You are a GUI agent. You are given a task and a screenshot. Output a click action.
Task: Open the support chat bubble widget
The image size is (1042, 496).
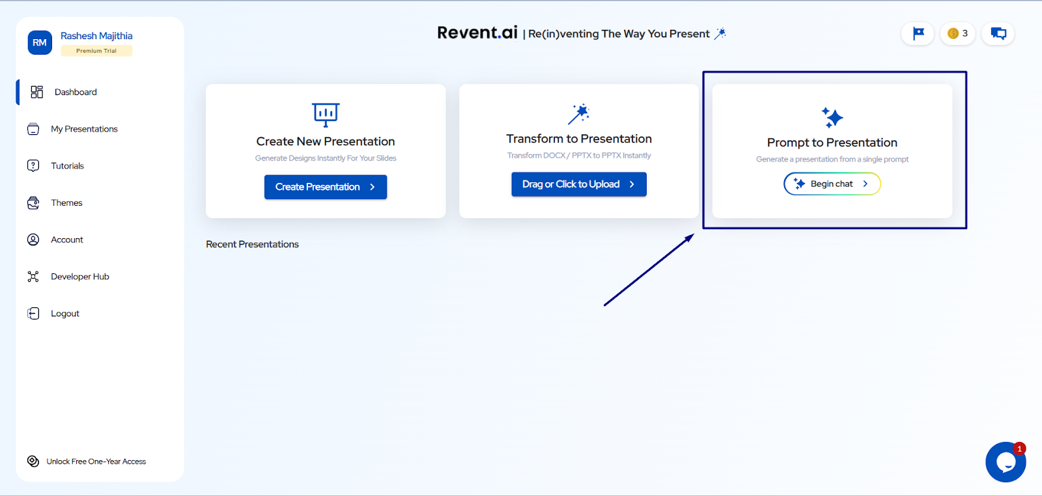coord(1006,462)
